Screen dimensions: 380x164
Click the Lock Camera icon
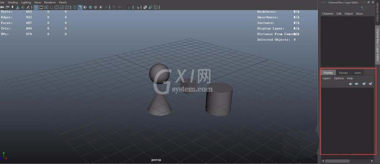[7, 7]
